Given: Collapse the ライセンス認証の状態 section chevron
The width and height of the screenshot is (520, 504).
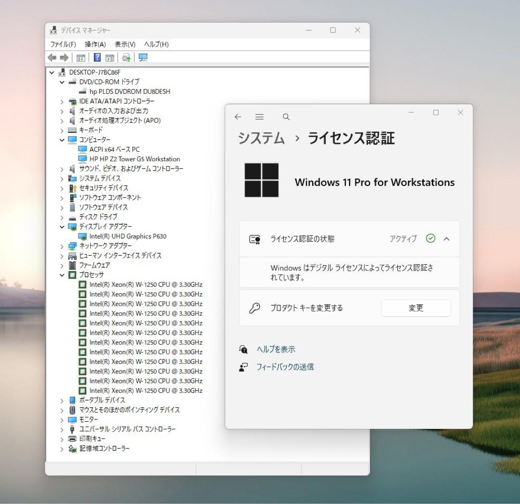Looking at the screenshot, I should (446, 239).
